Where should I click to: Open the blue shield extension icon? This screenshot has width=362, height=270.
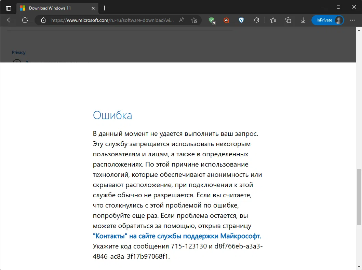pyautogui.click(x=241, y=20)
